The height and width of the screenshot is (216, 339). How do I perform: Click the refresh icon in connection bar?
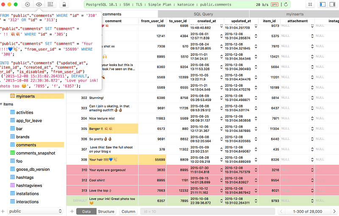286,4
